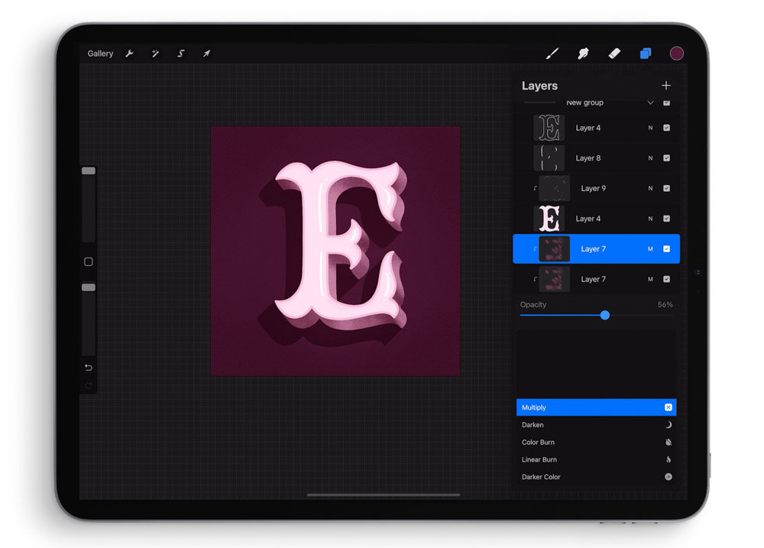The height and width of the screenshot is (548, 764).
Task: Select the Smudge tool
Action: (x=583, y=54)
